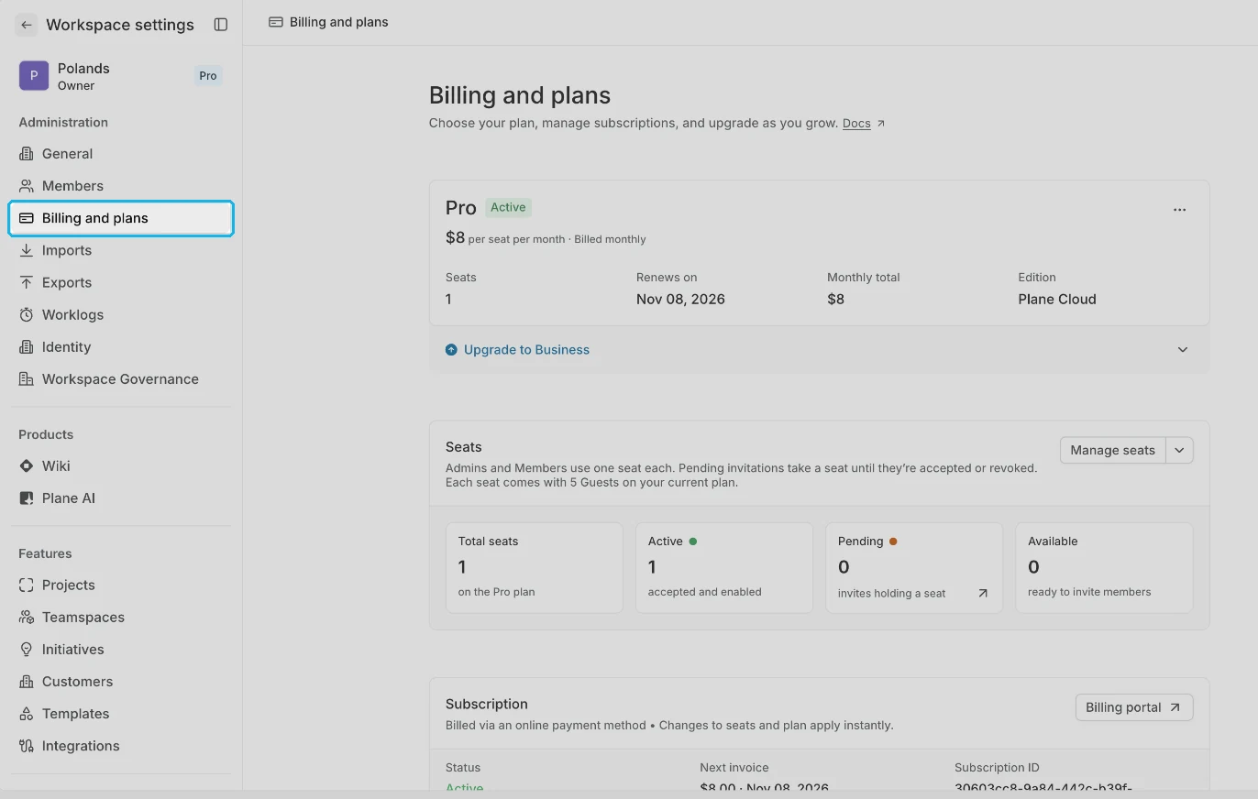The width and height of the screenshot is (1258, 799).
Task: Open the Manage seats dropdown arrow
Action: point(1180,450)
